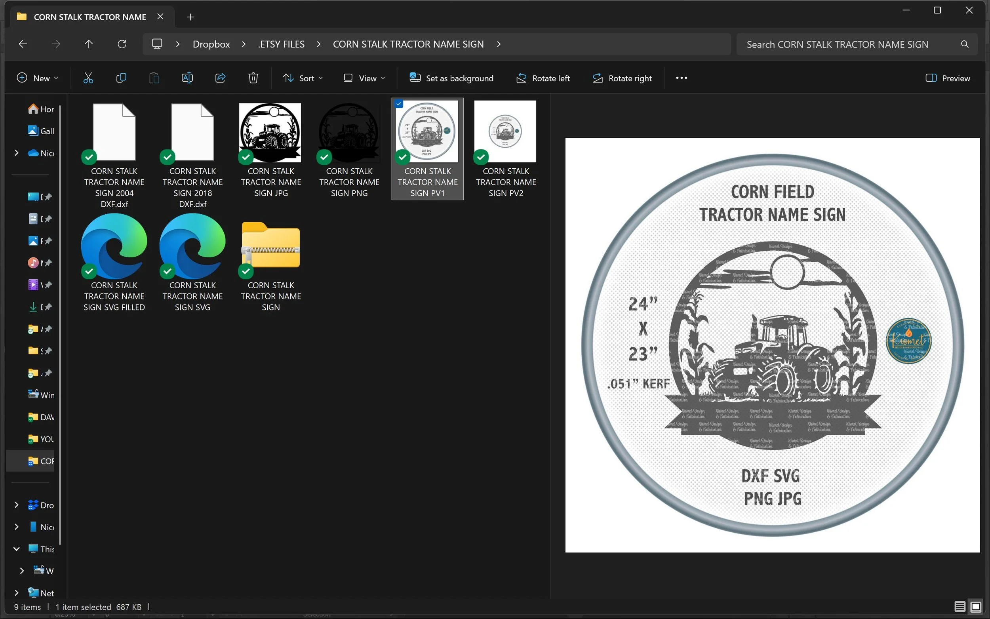Viewport: 990px width, 619px height.
Task: Go up one folder level arrow
Action: 89,44
